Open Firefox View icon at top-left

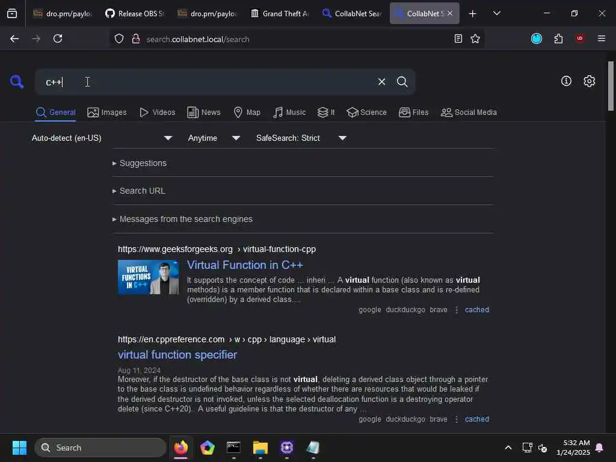point(12,13)
